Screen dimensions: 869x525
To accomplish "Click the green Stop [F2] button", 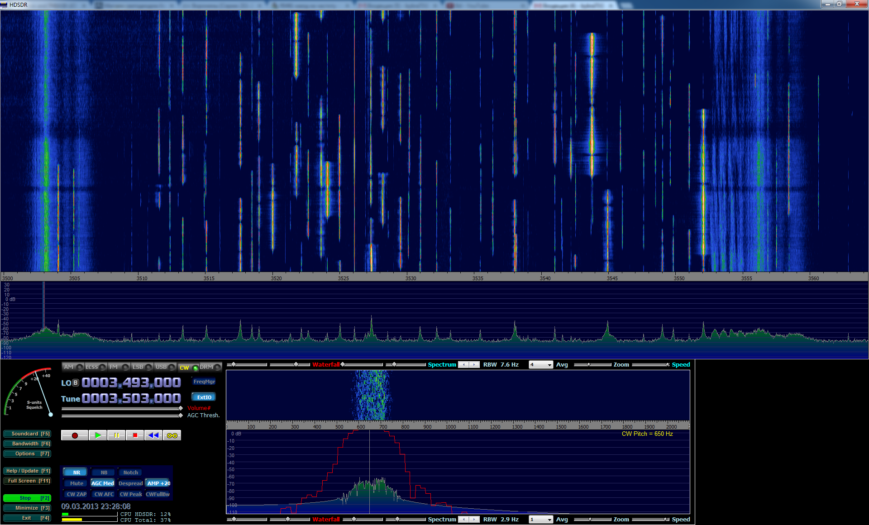I will click(27, 498).
